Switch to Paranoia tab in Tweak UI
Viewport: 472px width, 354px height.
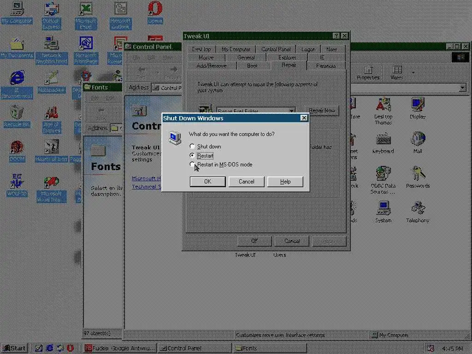pos(326,65)
